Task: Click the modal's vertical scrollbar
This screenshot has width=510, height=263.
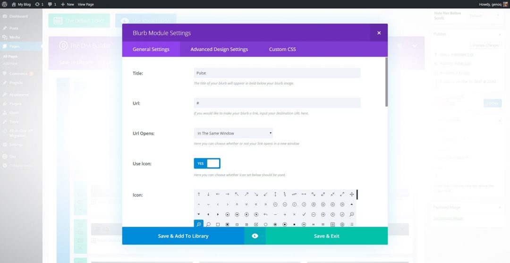Action: [386, 83]
